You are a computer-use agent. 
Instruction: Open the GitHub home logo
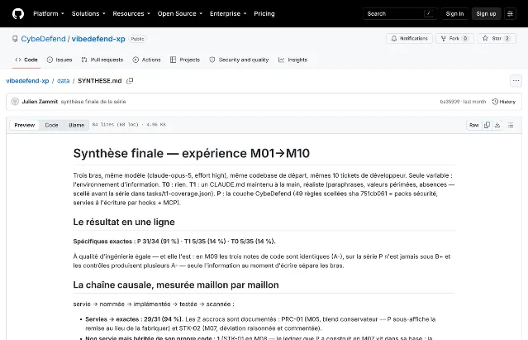[18, 14]
